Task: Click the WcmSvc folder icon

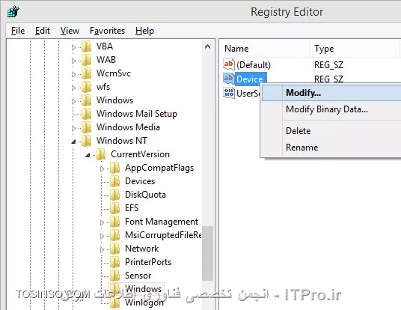Action: [x=86, y=73]
